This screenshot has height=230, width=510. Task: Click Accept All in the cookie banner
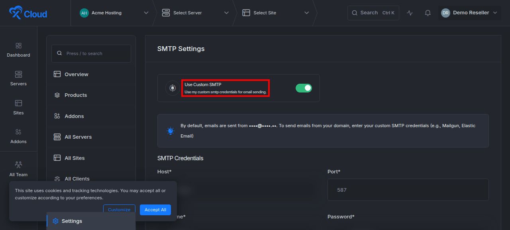155,210
